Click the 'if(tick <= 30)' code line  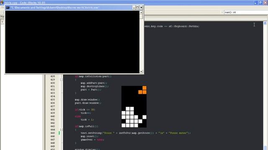click(x=85, y=110)
